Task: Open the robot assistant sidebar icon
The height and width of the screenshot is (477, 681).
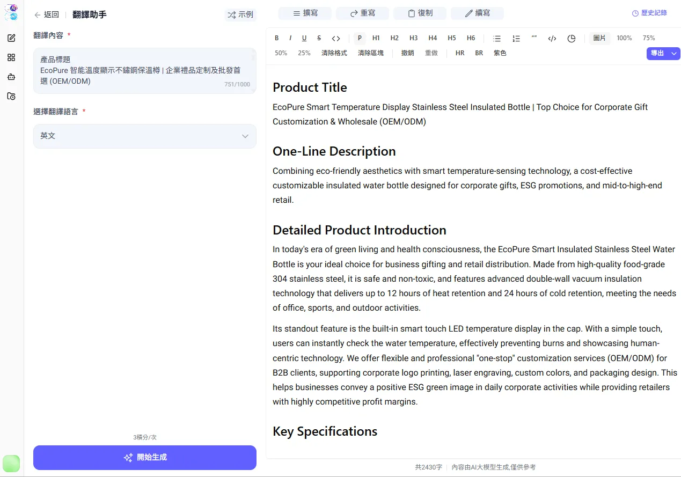Action: (x=11, y=77)
